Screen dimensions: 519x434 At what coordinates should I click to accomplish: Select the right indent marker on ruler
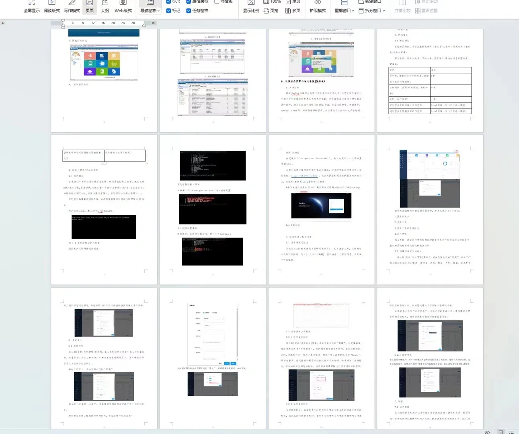[x=144, y=25]
